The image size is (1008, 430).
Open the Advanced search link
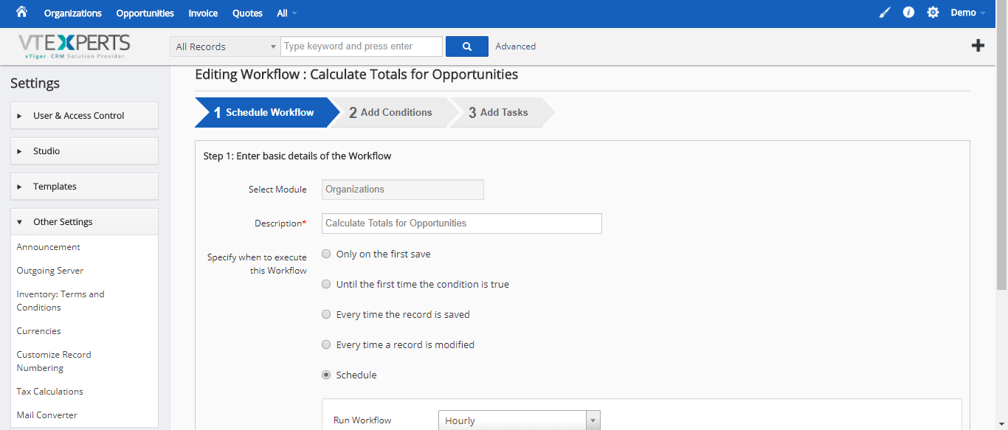tap(516, 46)
